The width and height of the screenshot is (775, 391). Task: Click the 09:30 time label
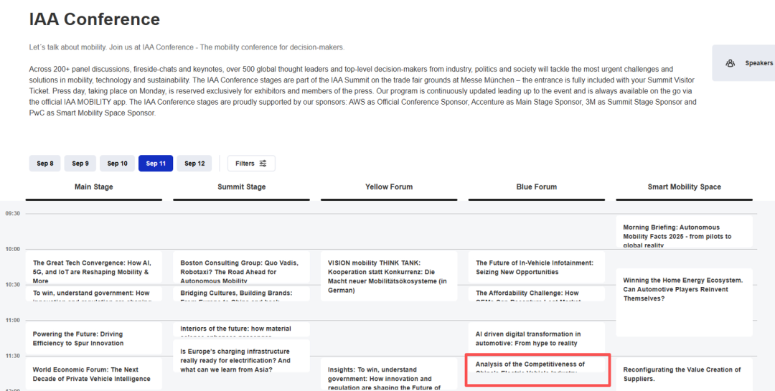tap(13, 214)
